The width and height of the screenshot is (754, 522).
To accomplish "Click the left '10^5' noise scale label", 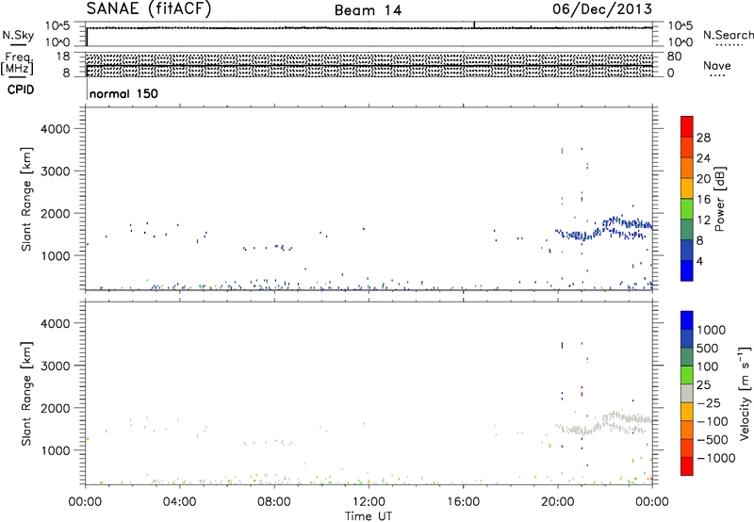I will [57, 26].
